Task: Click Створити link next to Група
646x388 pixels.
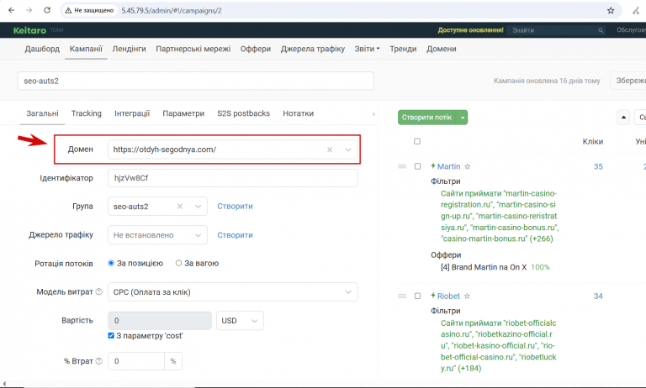Action: 235,207
